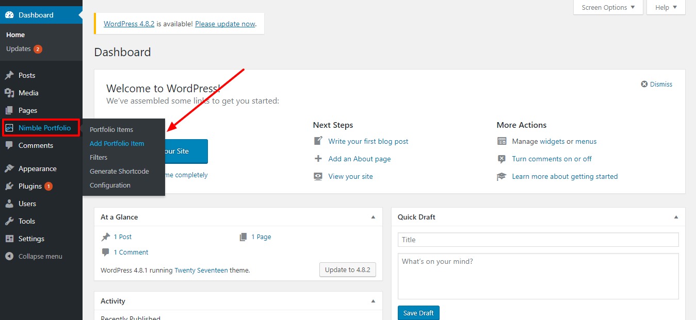Click the Nimble Portfolio chart icon
The height and width of the screenshot is (320, 696).
(x=9, y=128)
